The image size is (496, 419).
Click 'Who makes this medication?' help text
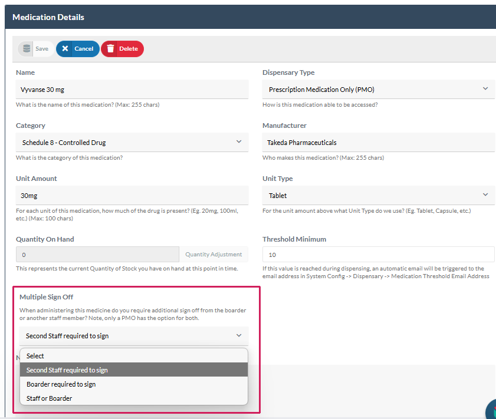[323, 158]
